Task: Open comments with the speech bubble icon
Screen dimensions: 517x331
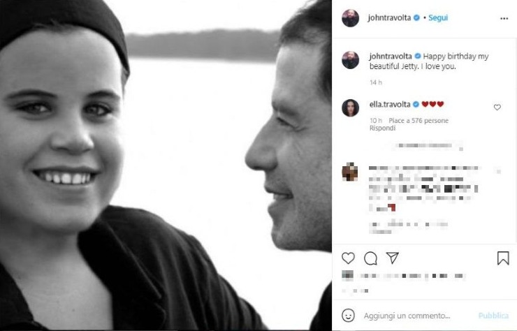Action: pyautogui.click(x=370, y=258)
